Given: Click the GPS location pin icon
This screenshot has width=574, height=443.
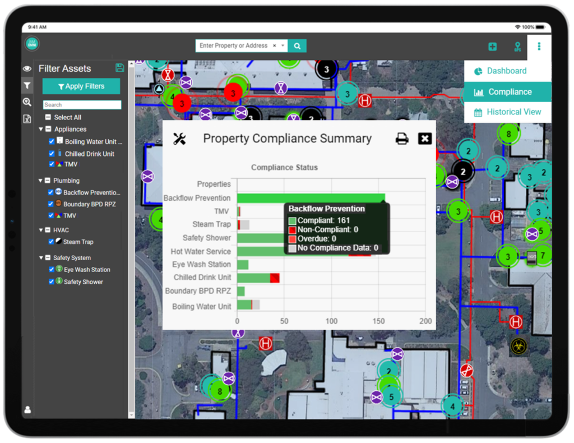Looking at the screenshot, I should tap(518, 47).
